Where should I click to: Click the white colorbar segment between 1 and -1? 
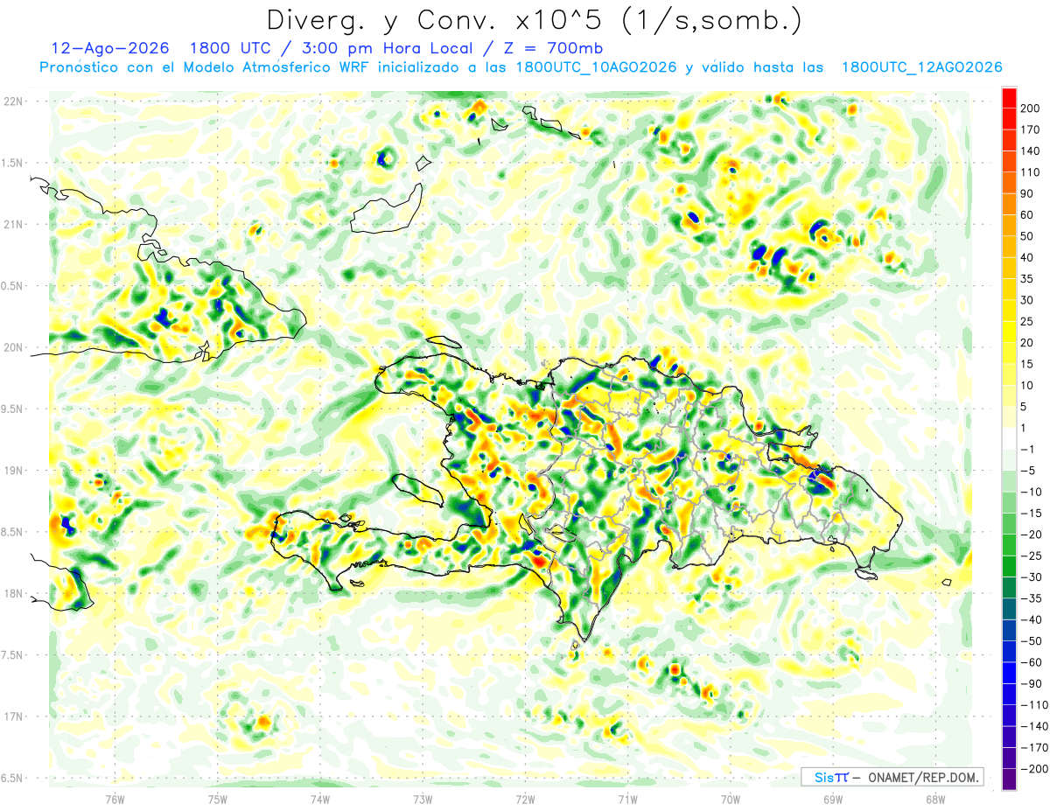(1009, 438)
